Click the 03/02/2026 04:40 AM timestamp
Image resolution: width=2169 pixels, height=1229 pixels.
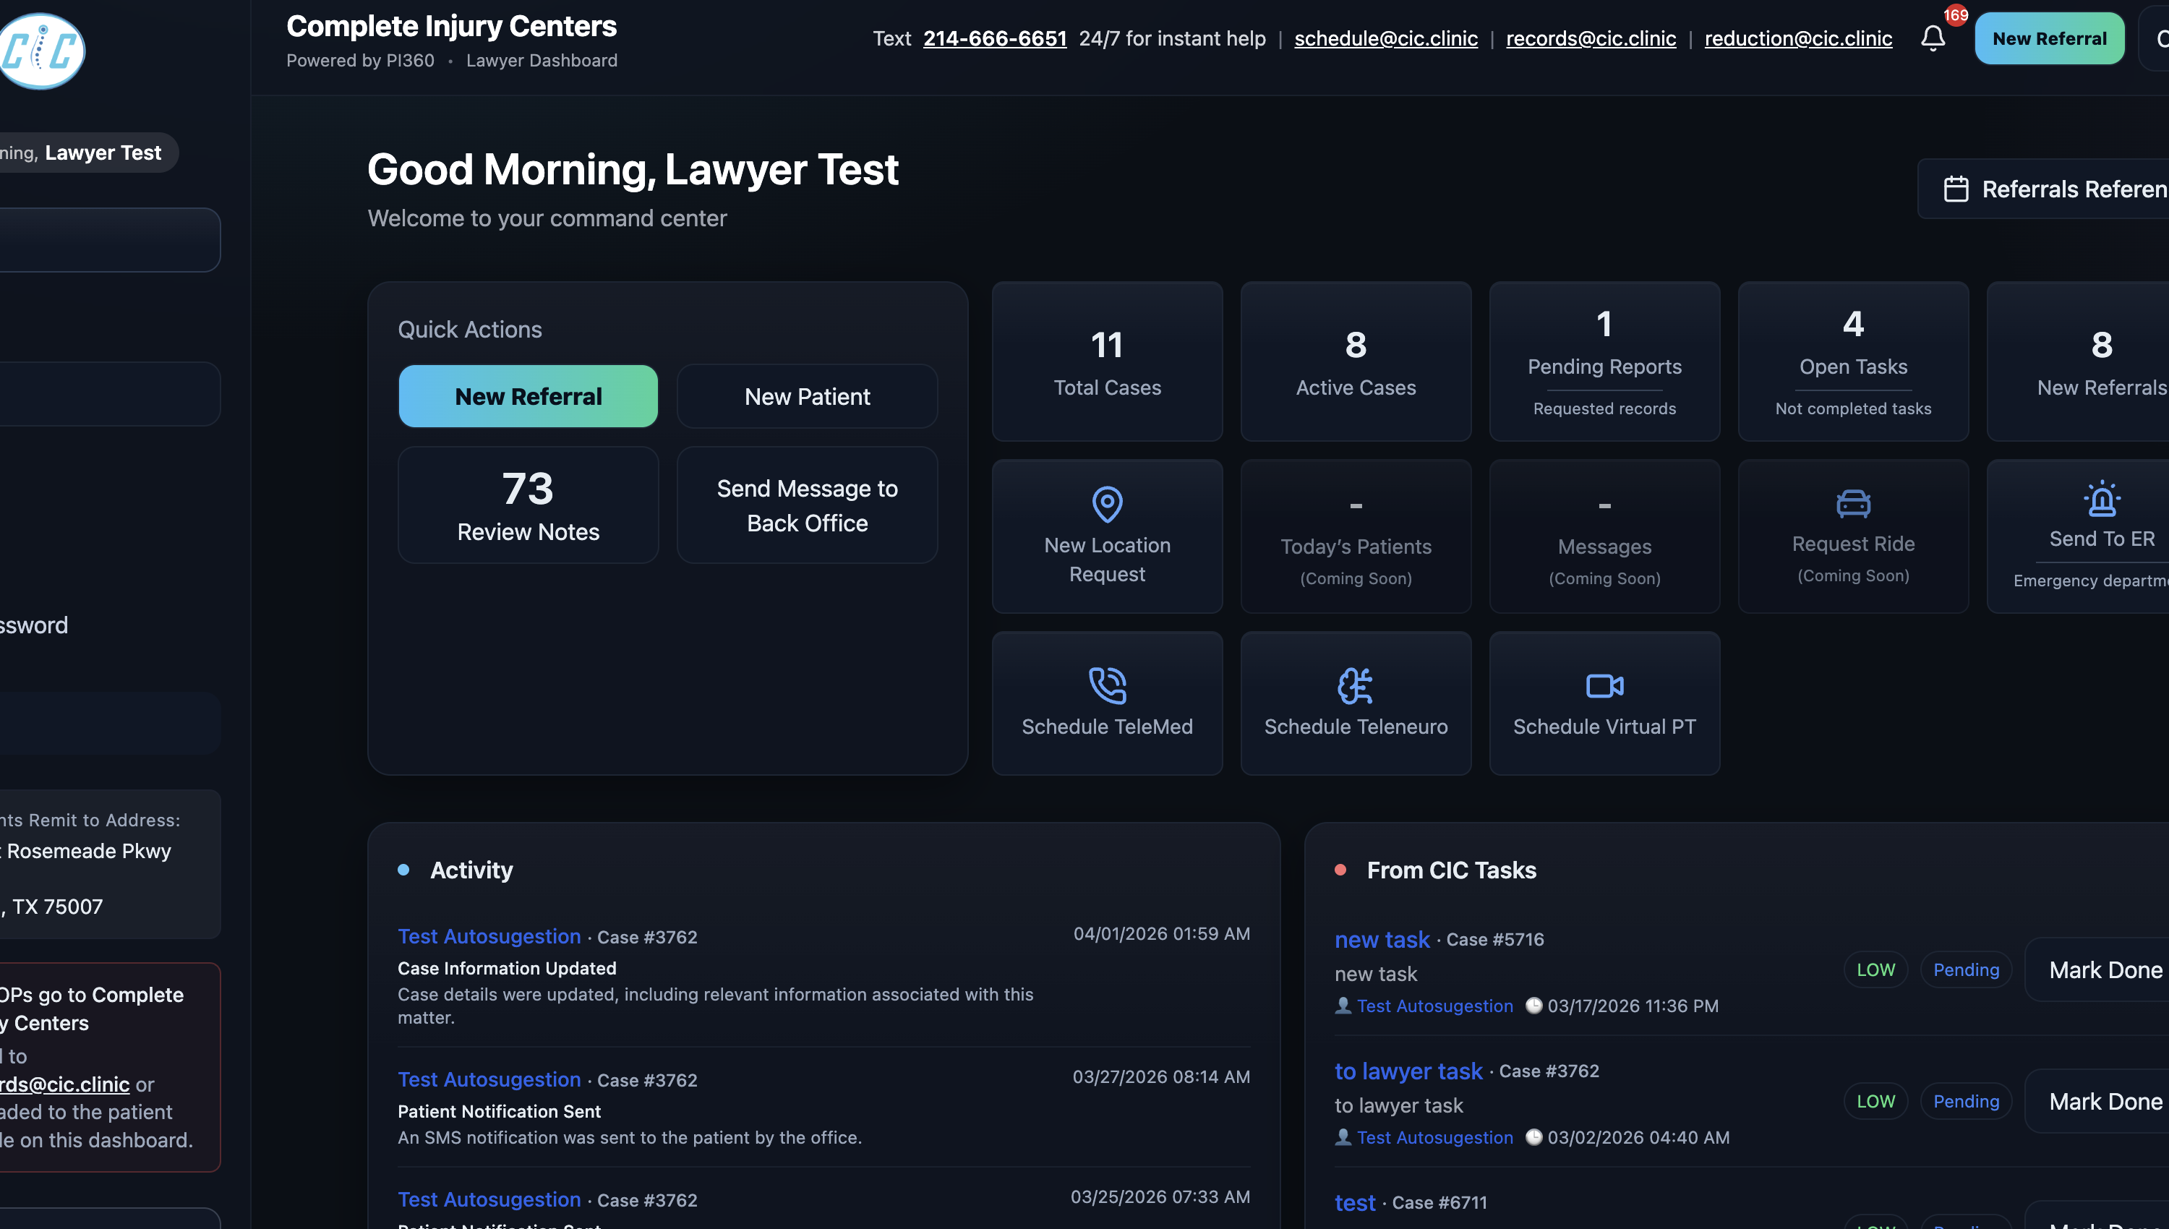[1638, 1137]
